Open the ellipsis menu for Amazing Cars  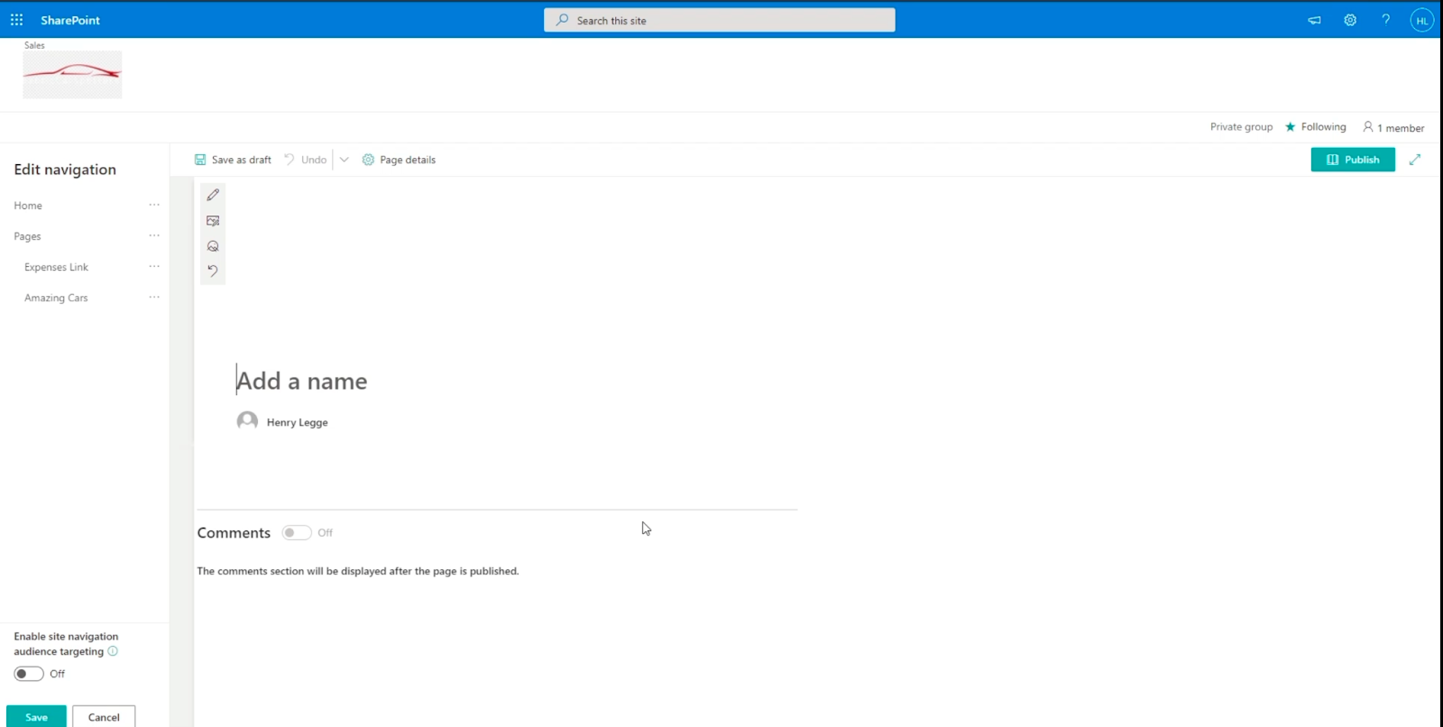coord(154,297)
